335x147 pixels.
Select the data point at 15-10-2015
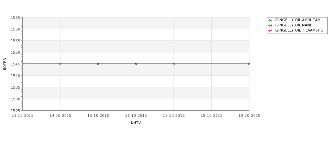[98, 64]
